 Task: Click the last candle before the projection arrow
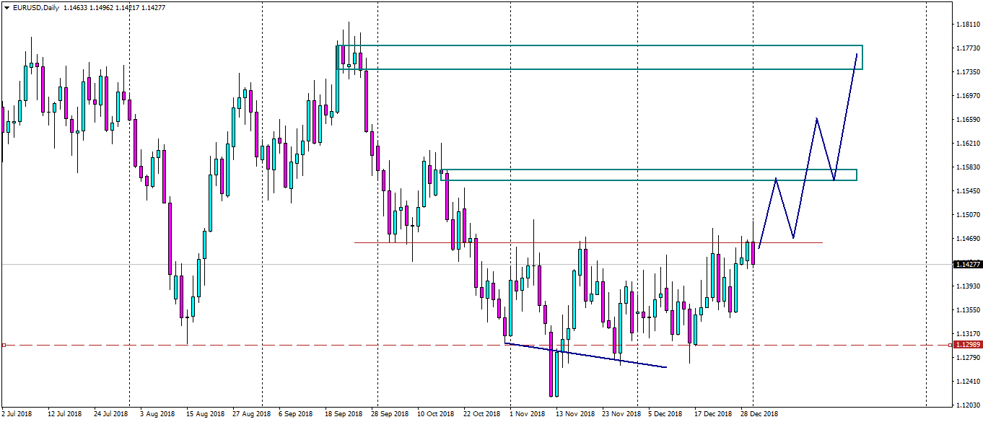(751, 252)
